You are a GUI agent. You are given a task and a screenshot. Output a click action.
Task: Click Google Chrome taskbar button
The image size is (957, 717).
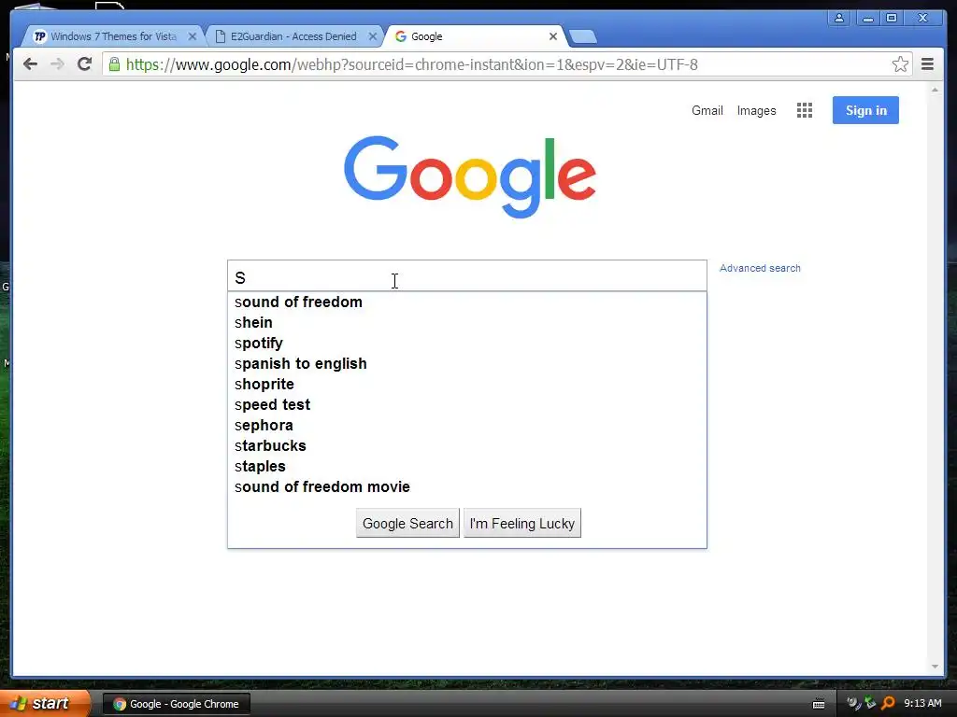177,704
